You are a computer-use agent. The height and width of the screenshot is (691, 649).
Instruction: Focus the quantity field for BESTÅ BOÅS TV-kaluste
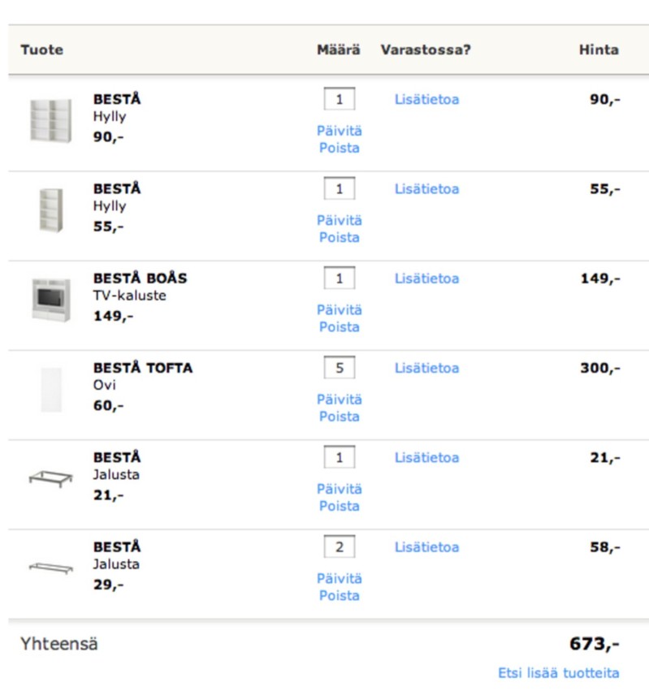(x=339, y=278)
